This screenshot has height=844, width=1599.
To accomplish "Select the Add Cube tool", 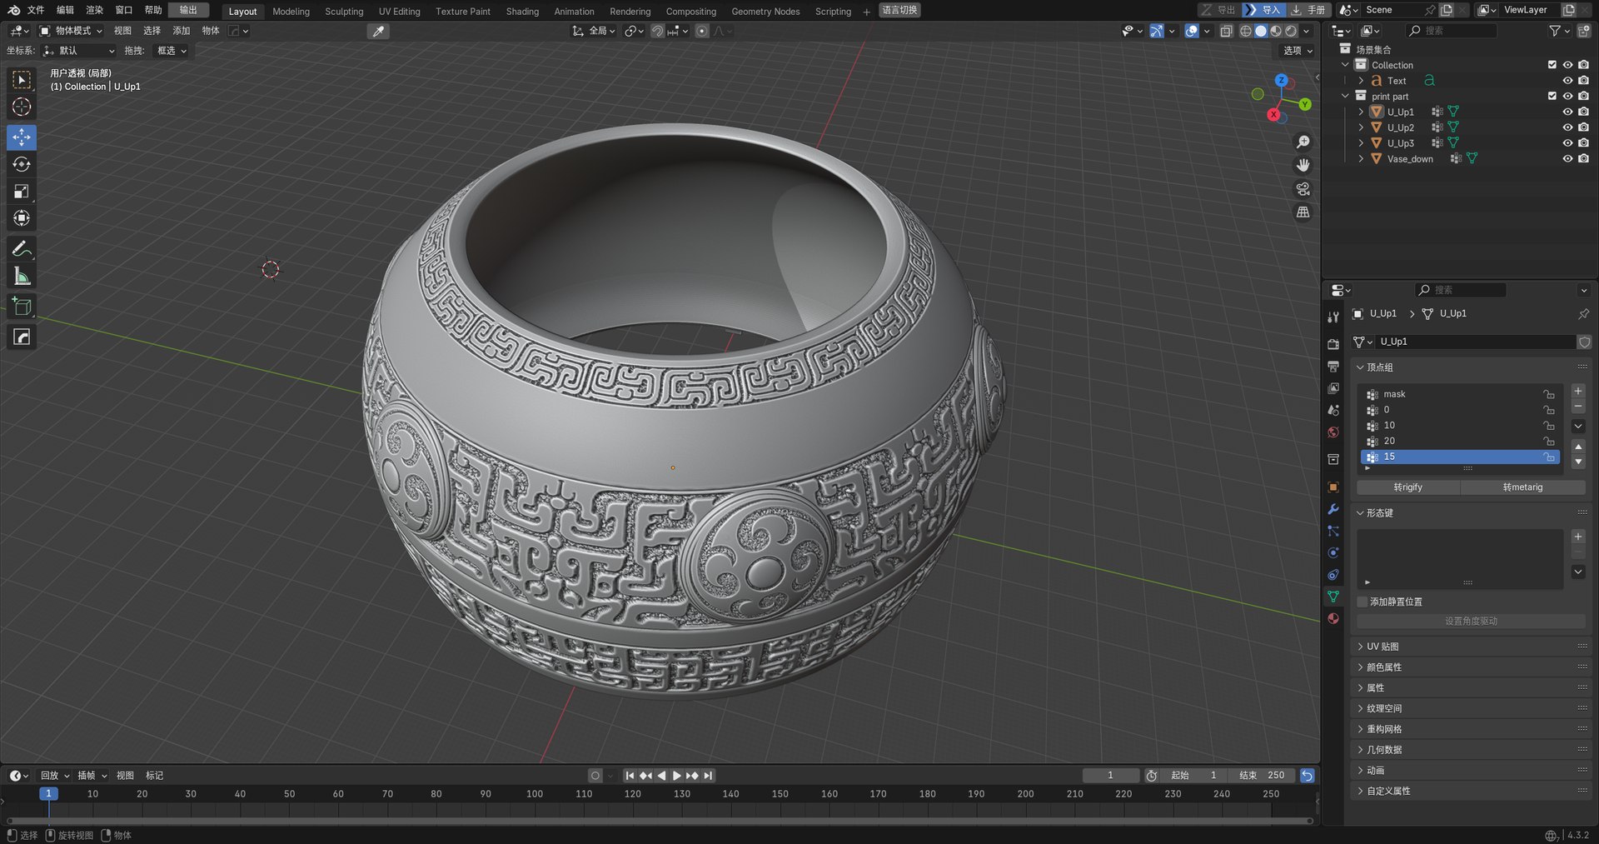I will click(x=22, y=307).
